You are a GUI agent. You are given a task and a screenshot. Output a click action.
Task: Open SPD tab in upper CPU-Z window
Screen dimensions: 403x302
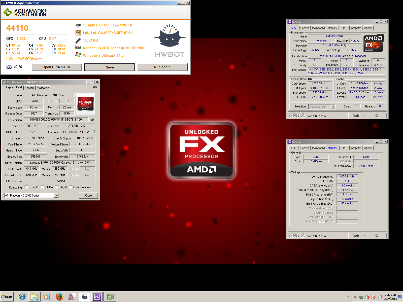click(x=344, y=28)
